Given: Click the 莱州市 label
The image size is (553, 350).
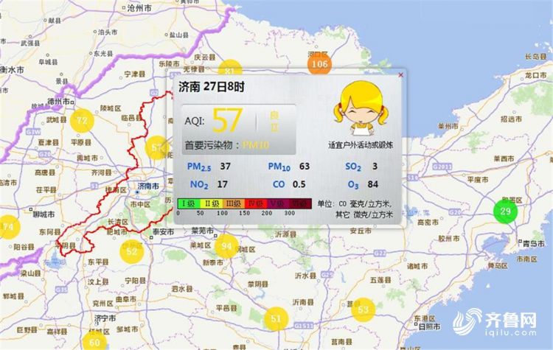Looking at the screenshot, I should click(448, 126).
